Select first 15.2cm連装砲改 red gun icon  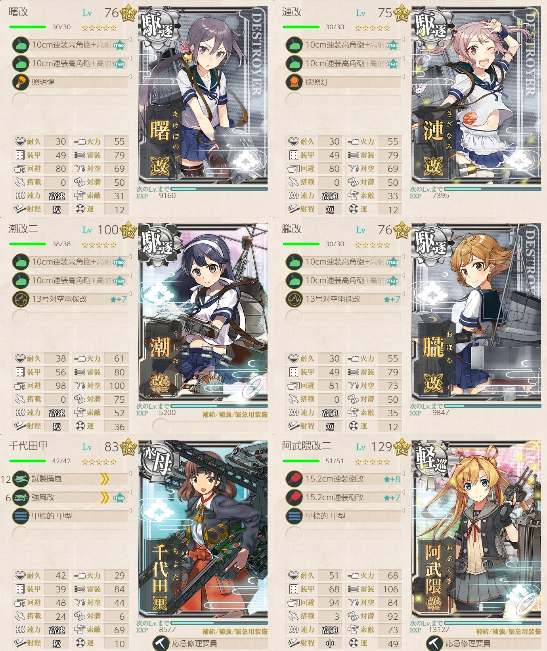(x=294, y=479)
